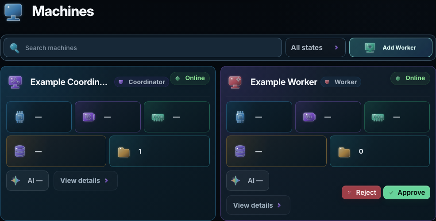The image size is (436, 221).
Task: Click the RAM memory icon on the Example Coordinator card
Action: (158, 117)
